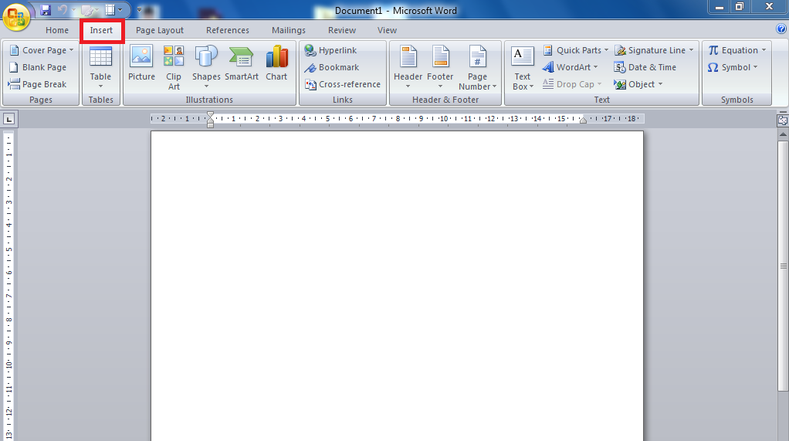Switch to the Home tab
Viewport: 789px width, 441px height.
pos(57,30)
